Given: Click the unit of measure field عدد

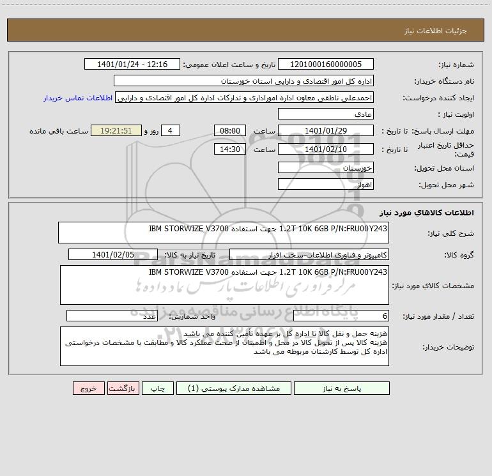Looking at the screenshot, I should [112, 316].
